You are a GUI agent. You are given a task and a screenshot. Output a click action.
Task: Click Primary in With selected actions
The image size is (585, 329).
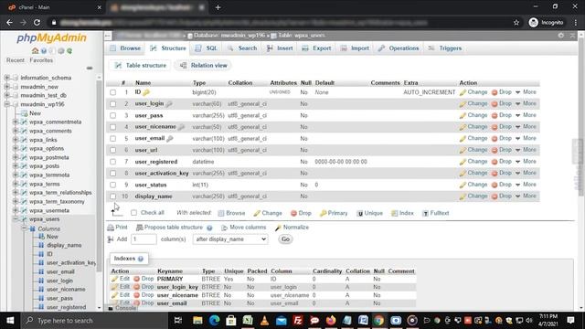click(x=334, y=213)
